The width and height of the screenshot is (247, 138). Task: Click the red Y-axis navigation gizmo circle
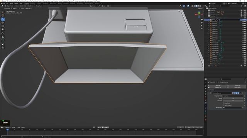(196, 15)
